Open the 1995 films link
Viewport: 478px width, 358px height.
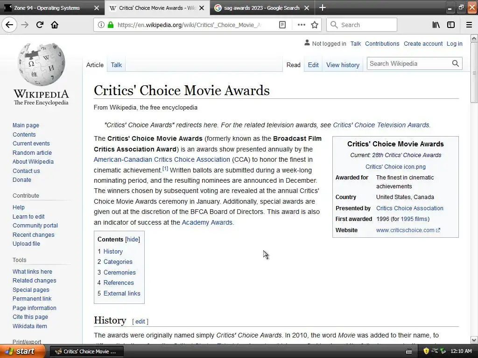(415, 219)
